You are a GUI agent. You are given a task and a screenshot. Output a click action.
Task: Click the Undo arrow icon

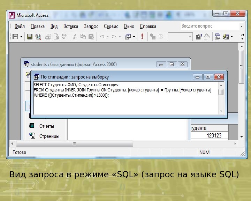[x=102, y=37]
